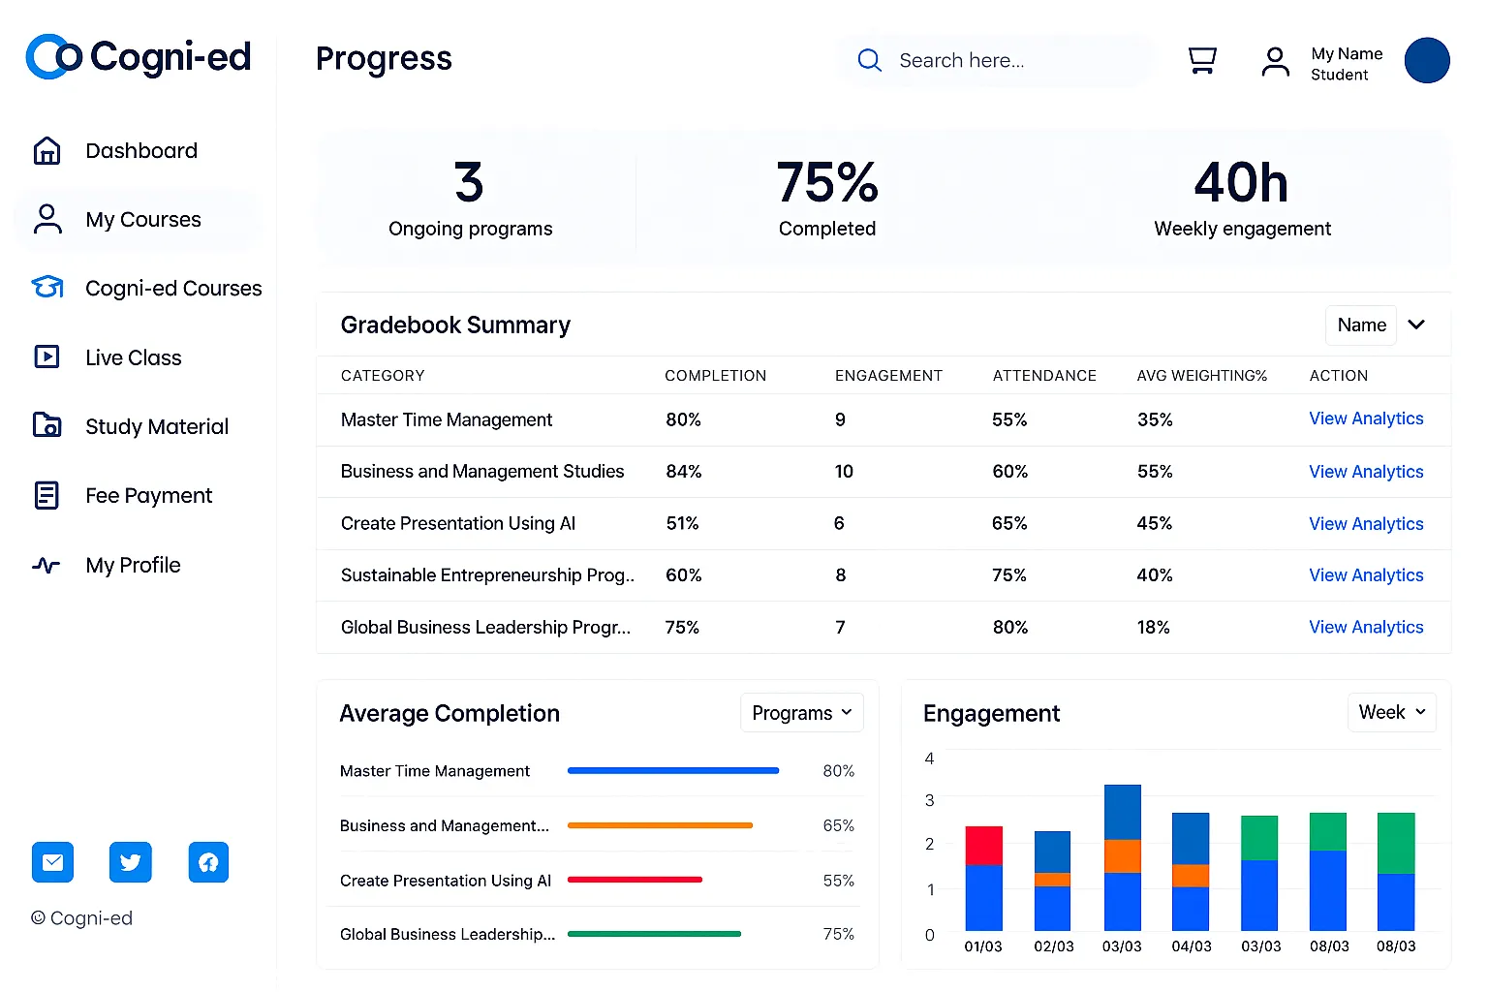Click the ATTENDANCE column header
The width and height of the screenshot is (1488, 992).
(1044, 376)
